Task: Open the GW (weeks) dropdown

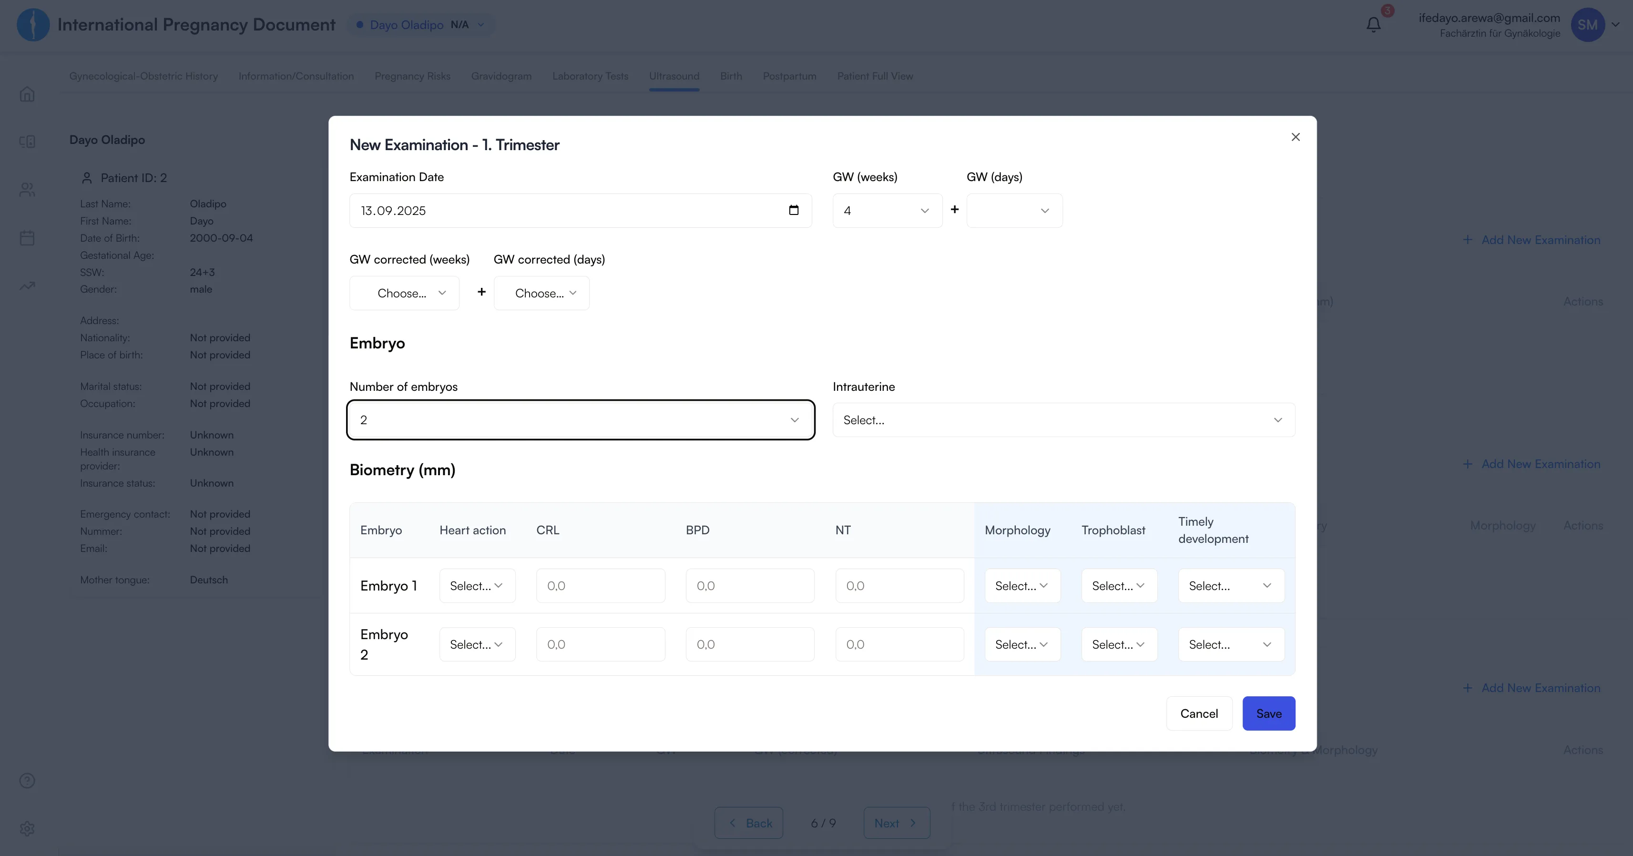Action: click(887, 211)
